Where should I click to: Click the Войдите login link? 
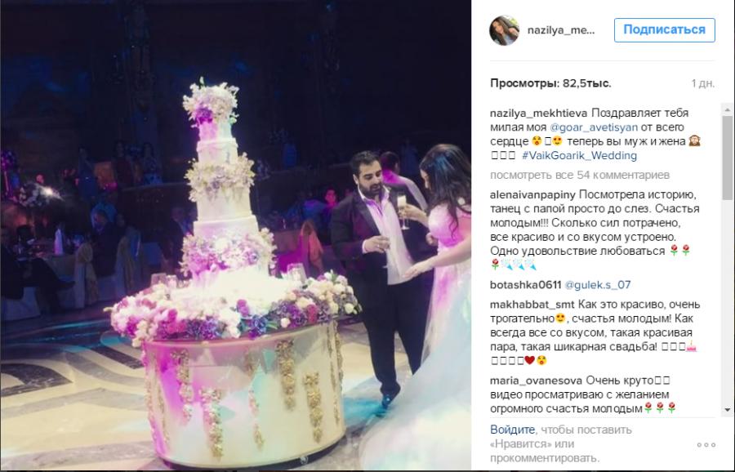(x=512, y=430)
